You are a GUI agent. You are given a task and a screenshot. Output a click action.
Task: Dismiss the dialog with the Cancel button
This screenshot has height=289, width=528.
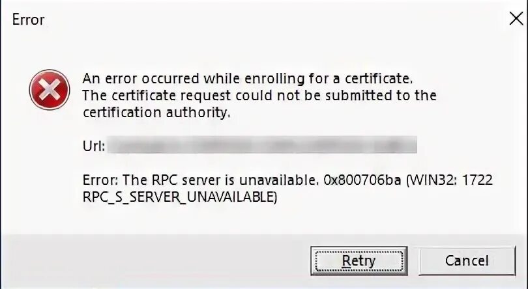(467, 261)
